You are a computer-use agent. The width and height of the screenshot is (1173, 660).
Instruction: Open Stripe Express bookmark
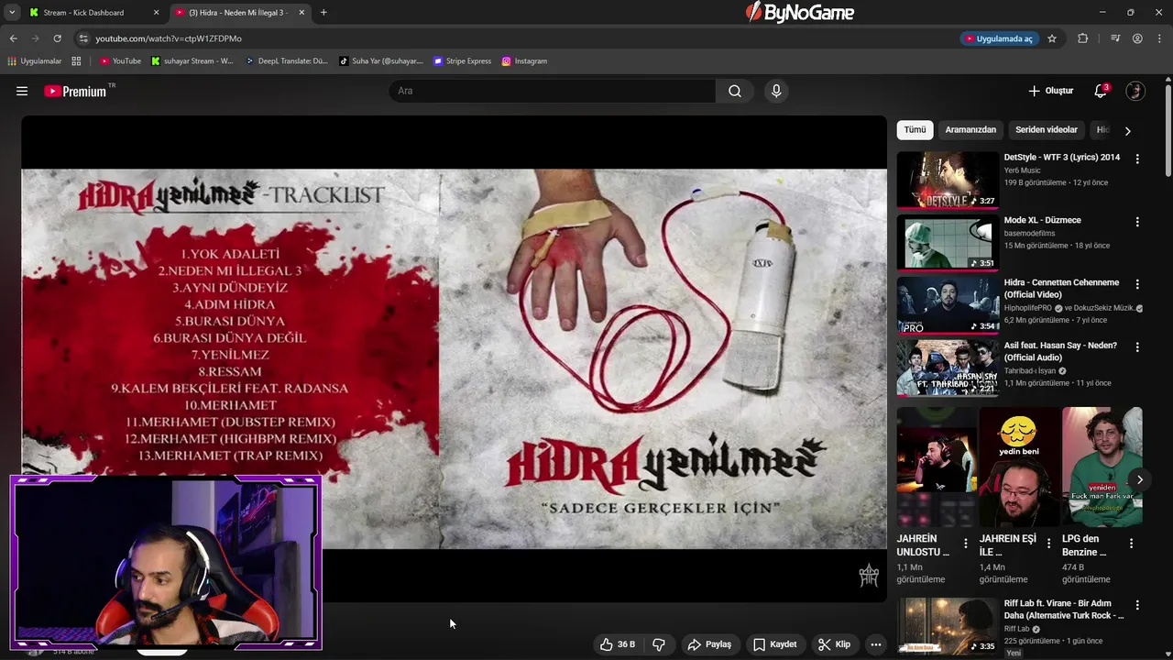462,61
